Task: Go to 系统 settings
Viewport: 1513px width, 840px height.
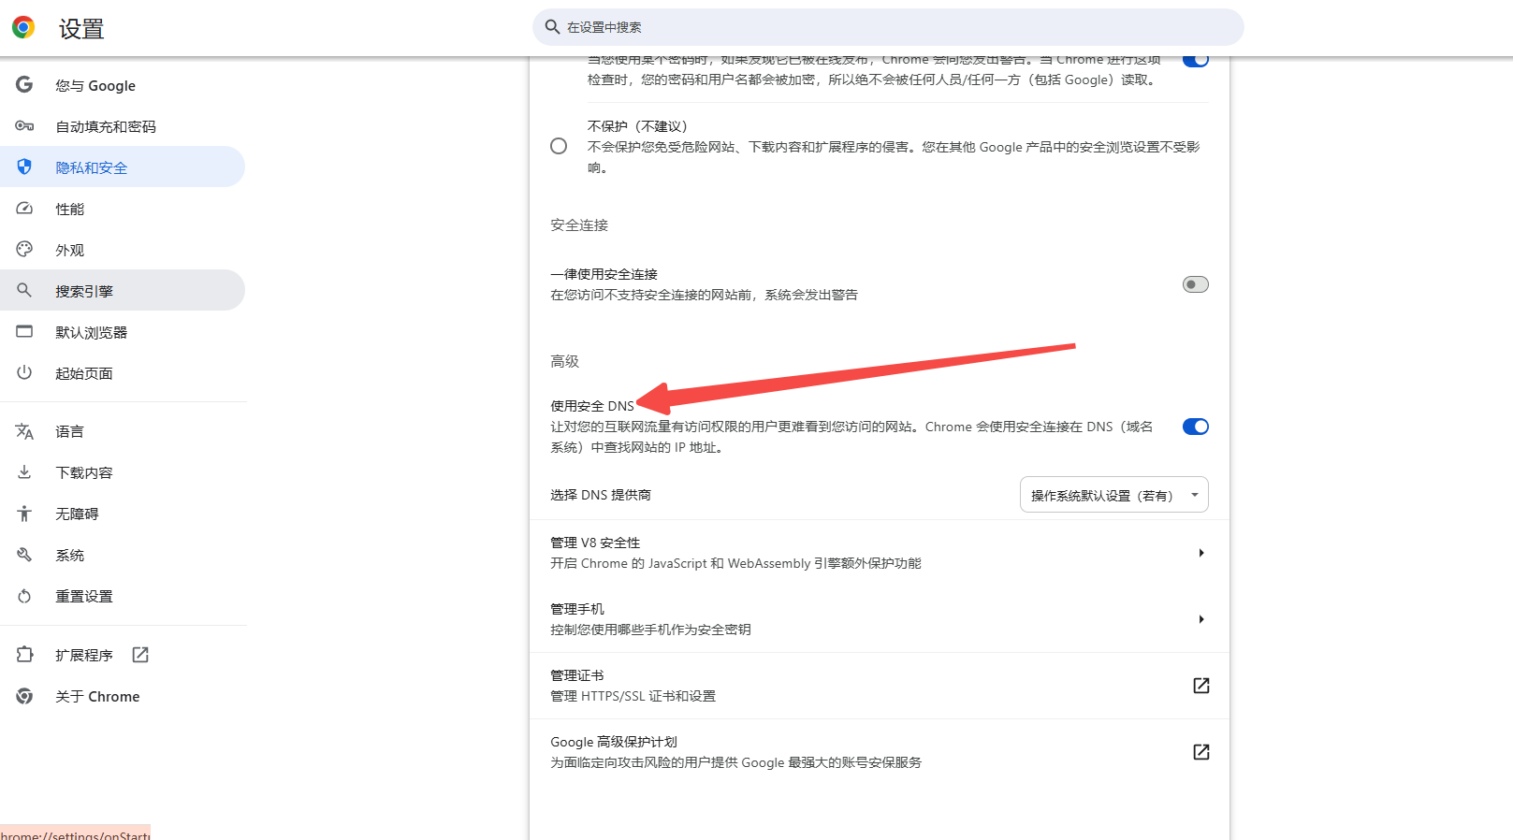Action: [123, 555]
